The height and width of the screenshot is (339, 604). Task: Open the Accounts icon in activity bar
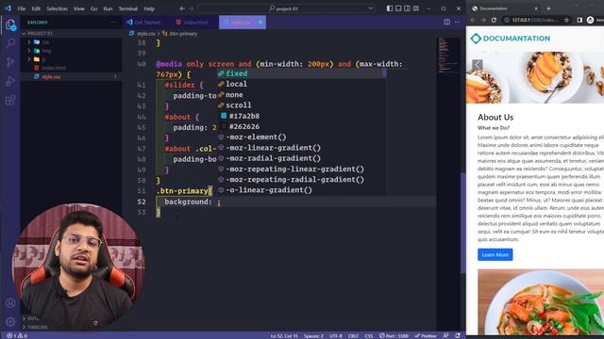point(10,303)
